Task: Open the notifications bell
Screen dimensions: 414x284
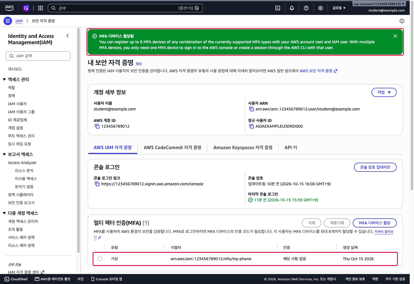Action: (x=292, y=8)
